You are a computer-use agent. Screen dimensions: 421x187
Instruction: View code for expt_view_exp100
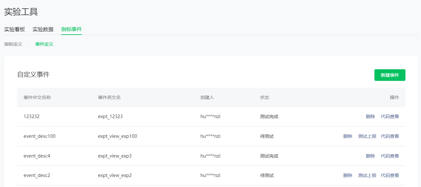390,136
